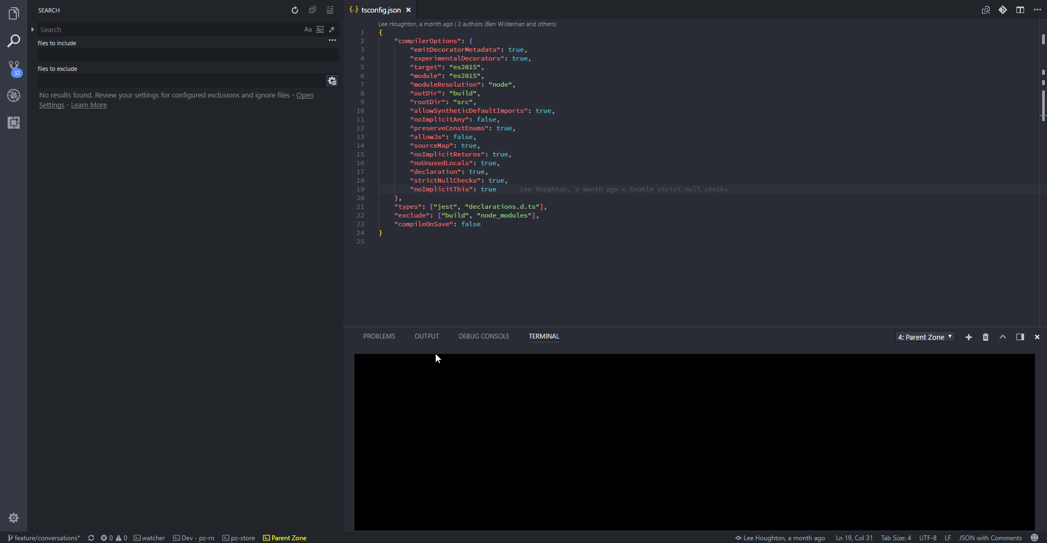Select the Extensions icon in activity bar
1047x543 pixels.
point(14,123)
